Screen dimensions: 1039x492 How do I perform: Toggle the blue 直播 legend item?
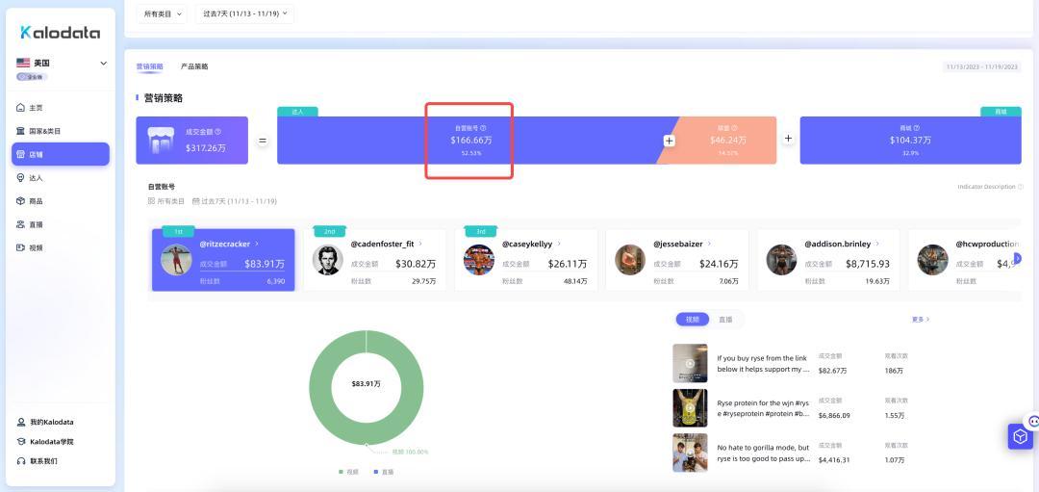click(384, 472)
